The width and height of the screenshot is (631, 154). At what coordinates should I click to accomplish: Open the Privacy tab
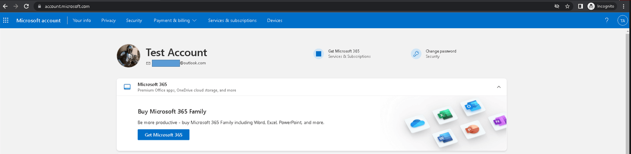click(x=109, y=21)
